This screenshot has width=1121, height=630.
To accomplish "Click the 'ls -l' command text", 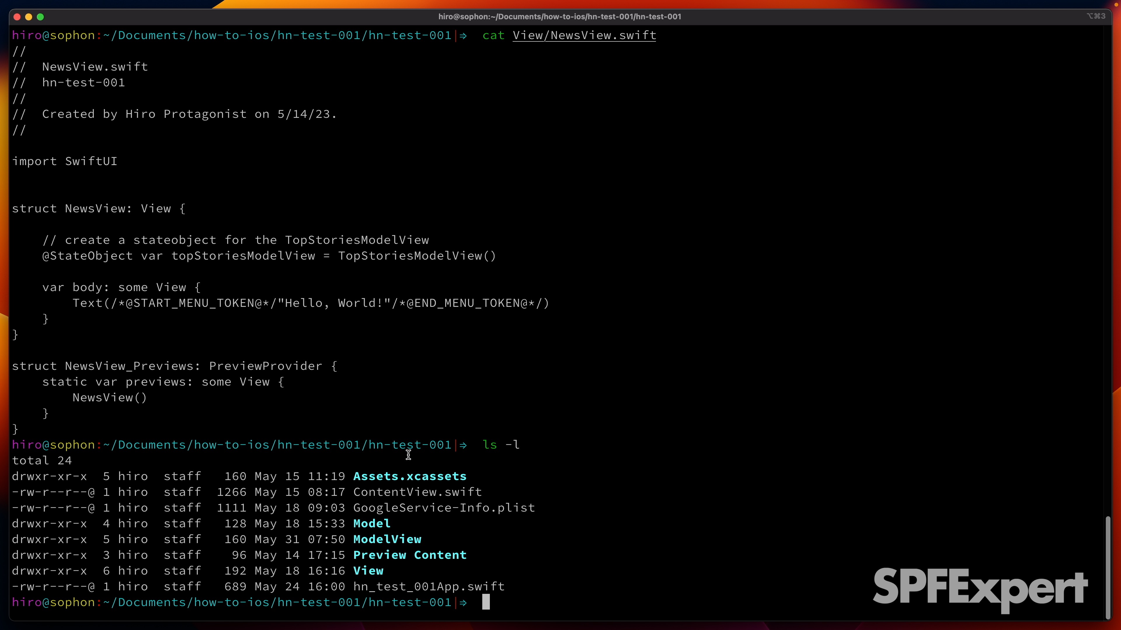I will [x=501, y=445].
